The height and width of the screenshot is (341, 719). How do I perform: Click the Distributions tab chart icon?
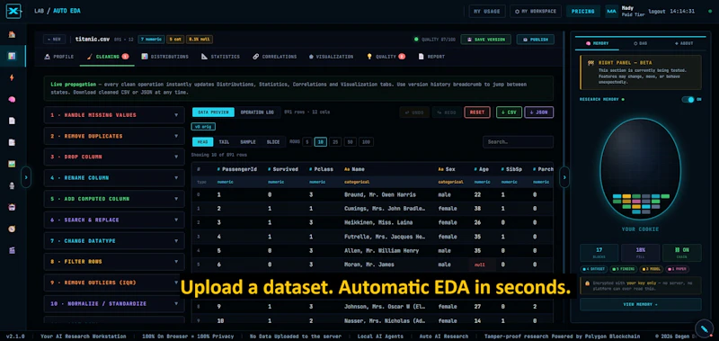(145, 57)
